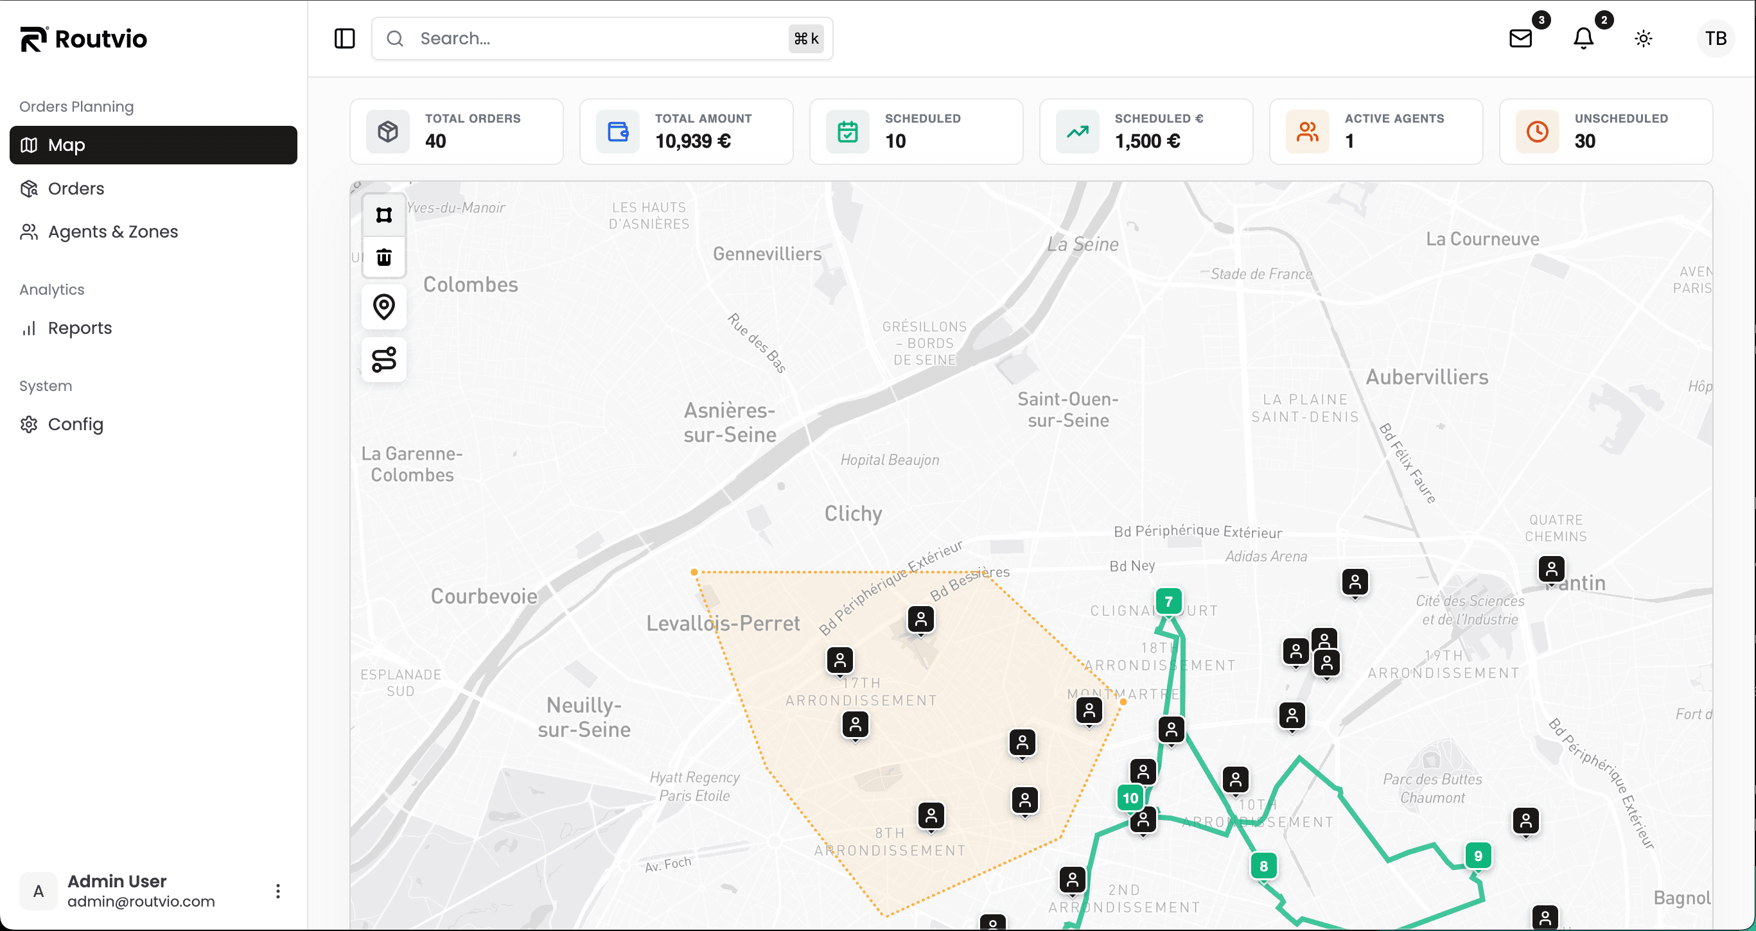Click the Scheduled € value 1,500 €
Screen dimensions: 1756x931
1147,141
